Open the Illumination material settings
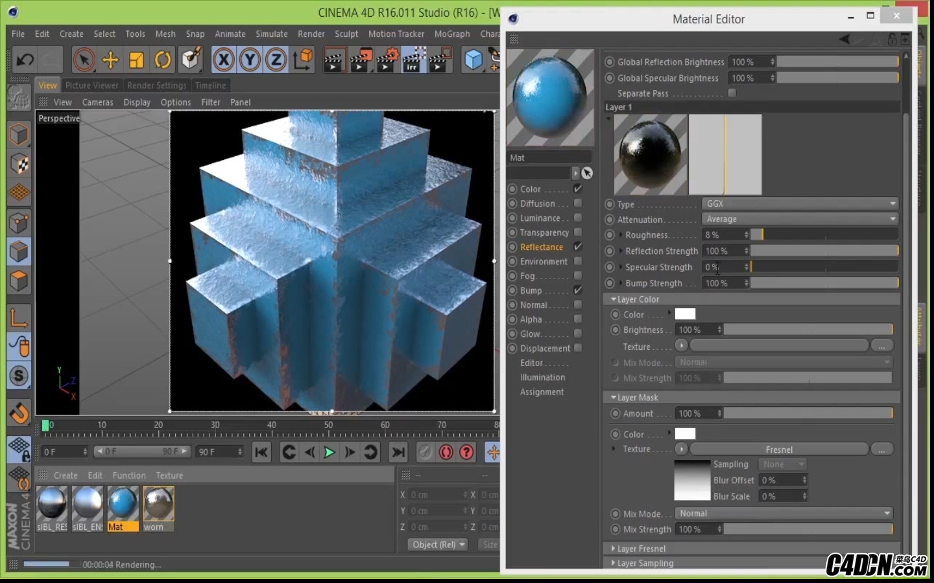This screenshot has height=583, width=934. pyautogui.click(x=542, y=378)
